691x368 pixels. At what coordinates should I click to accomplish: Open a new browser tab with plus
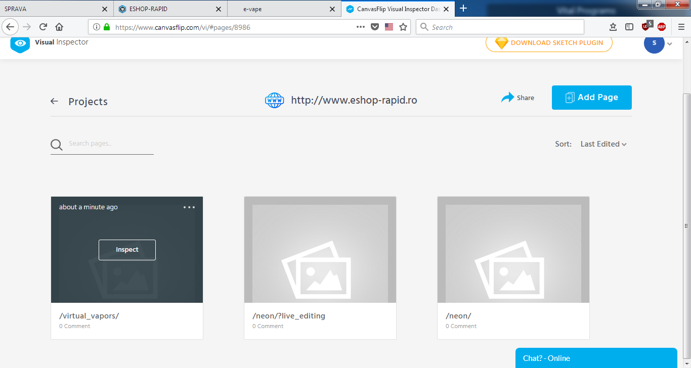coord(463,8)
